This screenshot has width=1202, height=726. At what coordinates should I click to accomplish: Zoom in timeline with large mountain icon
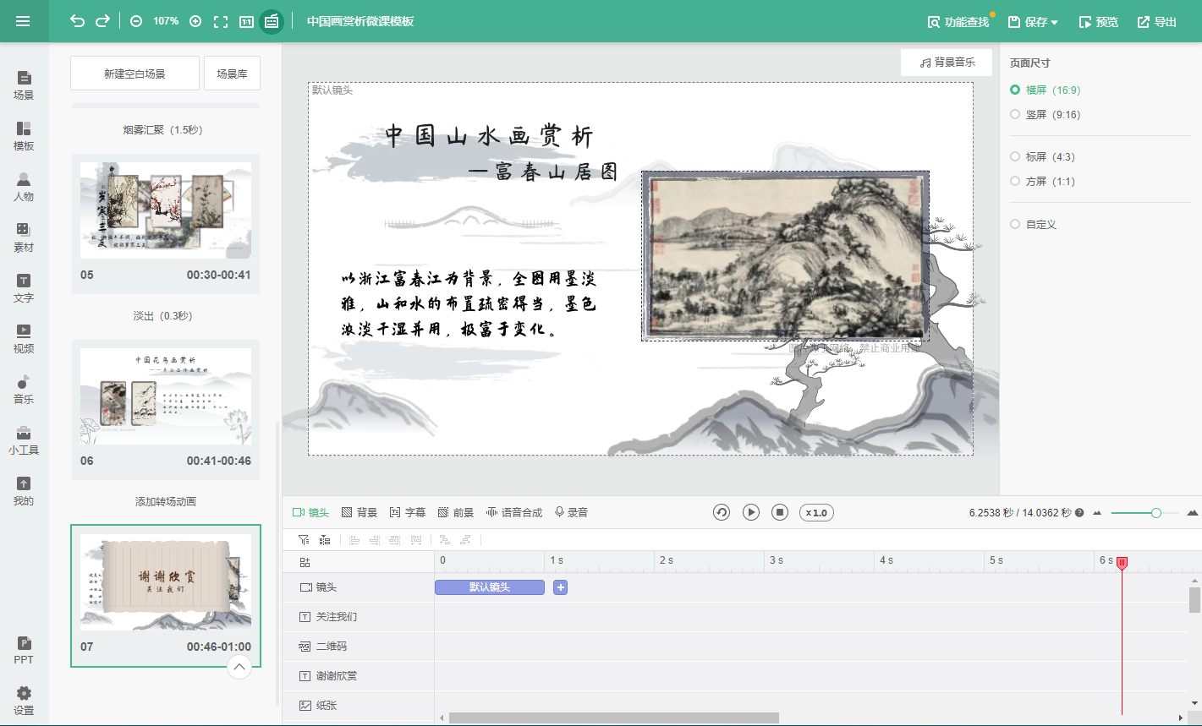point(1193,512)
